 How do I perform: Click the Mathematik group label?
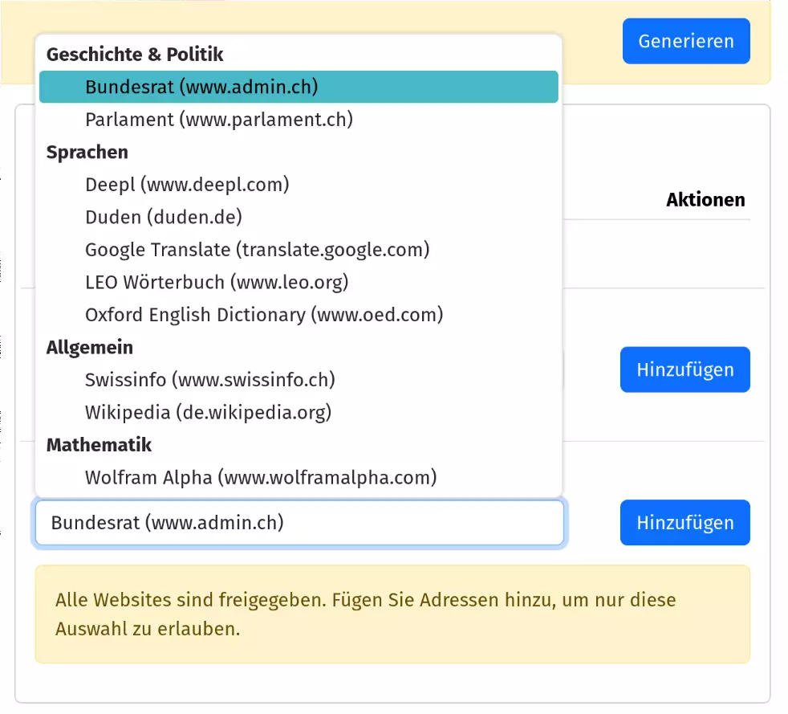[99, 444]
